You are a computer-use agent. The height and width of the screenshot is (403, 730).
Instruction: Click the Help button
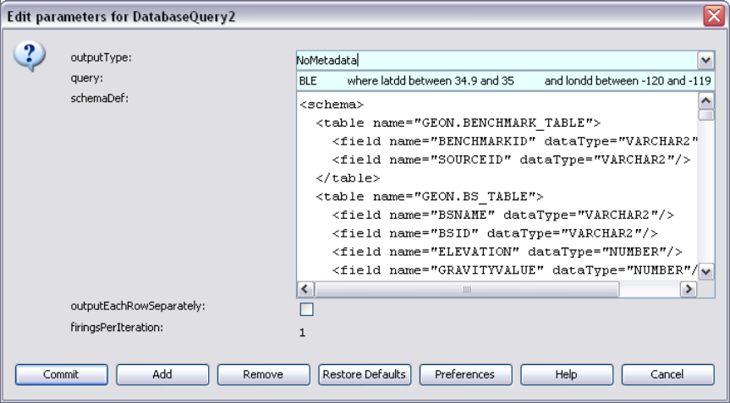point(567,374)
